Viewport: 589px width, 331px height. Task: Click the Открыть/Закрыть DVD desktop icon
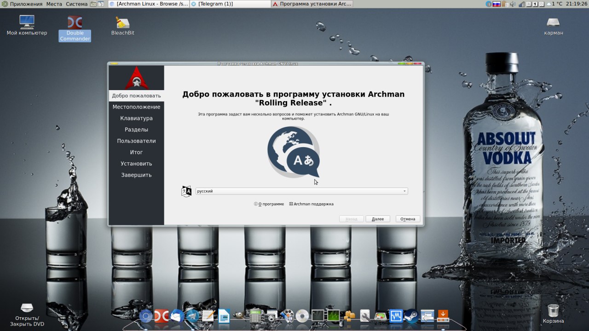(x=27, y=314)
